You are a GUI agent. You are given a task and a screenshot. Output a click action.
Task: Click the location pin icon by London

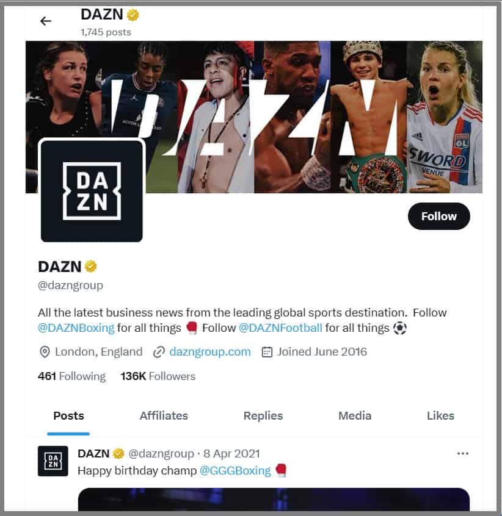point(45,352)
